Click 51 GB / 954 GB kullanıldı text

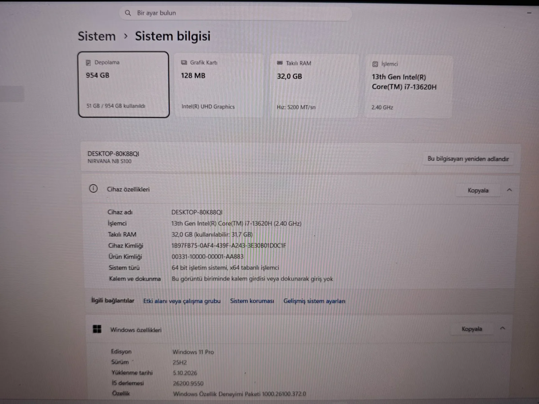(116, 106)
